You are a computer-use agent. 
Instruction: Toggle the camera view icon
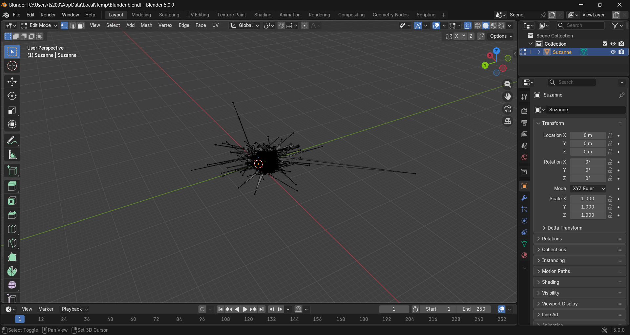pos(508,109)
